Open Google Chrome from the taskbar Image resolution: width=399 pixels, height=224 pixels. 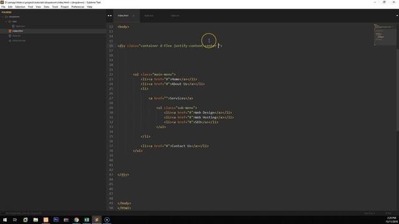click(x=76, y=220)
